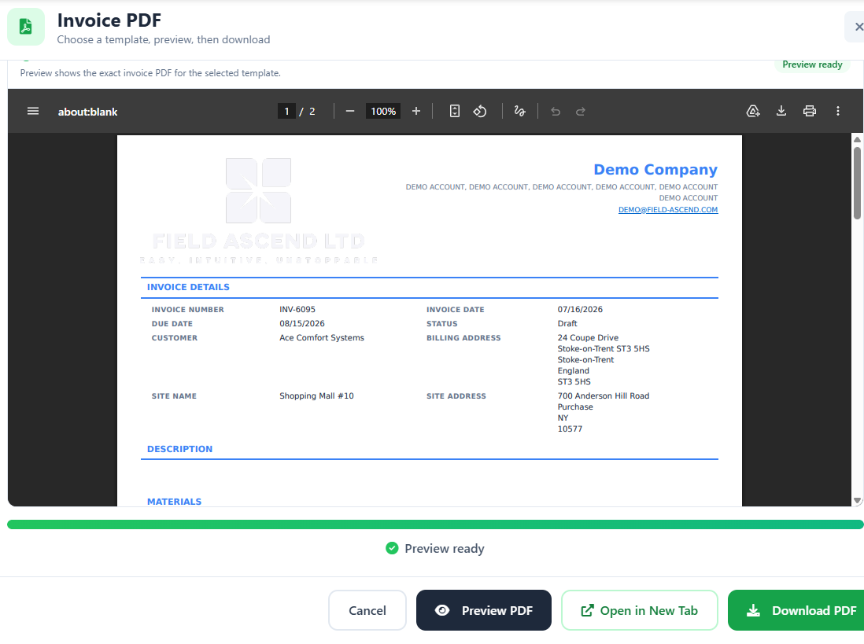Click the Draft status value
The image size is (864, 644).
point(567,324)
